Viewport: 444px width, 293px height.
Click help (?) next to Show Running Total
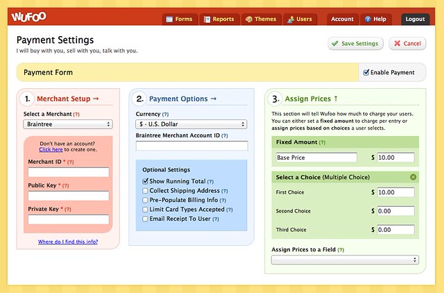pyautogui.click(x=210, y=182)
